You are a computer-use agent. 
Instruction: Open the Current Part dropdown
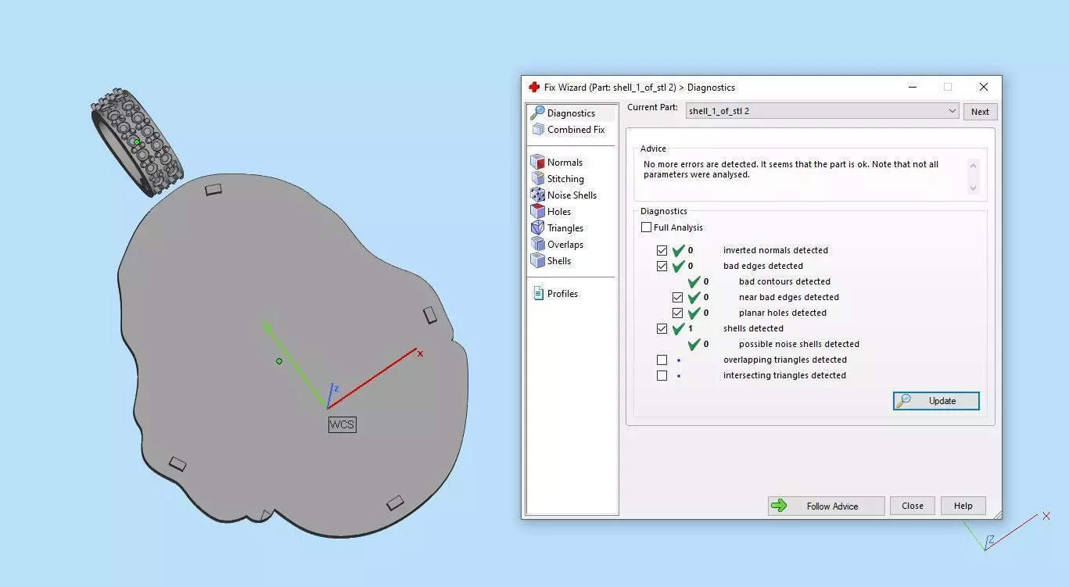click(822, 111)
